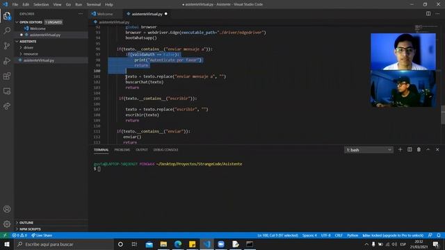This screenshot has height=250, width=445.
Task: Open the View menu
Action: pyautogui.click(x=57, y=5)
